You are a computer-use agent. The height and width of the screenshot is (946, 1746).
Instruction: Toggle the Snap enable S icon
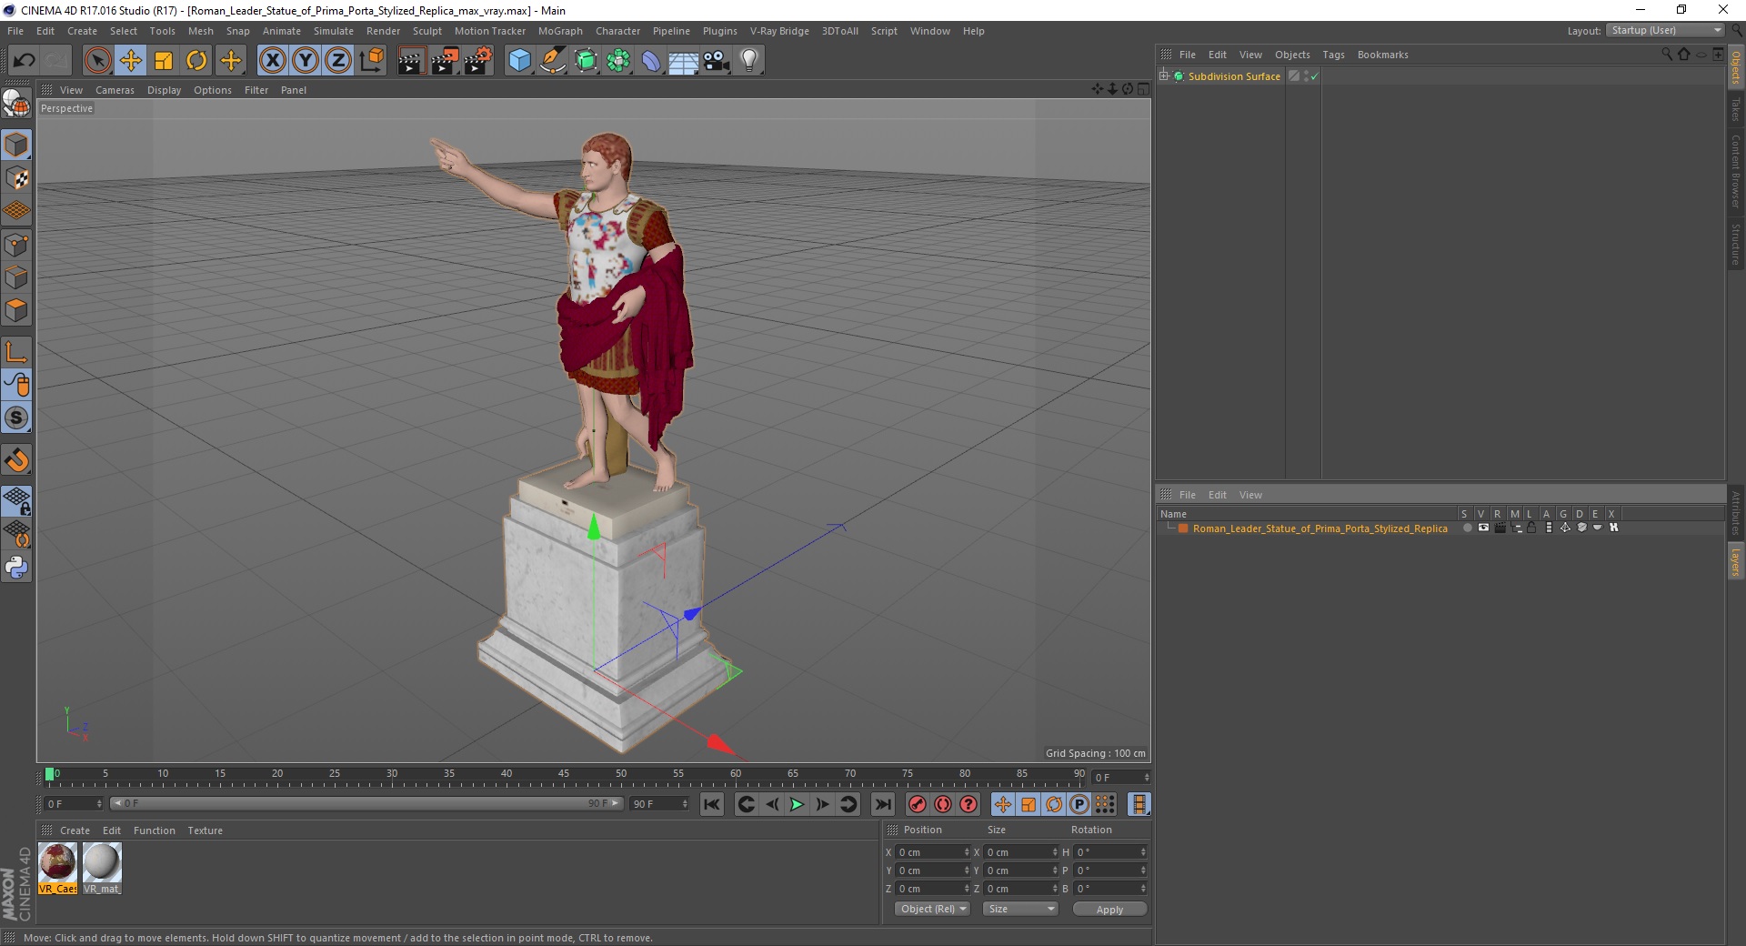[16, 418]
